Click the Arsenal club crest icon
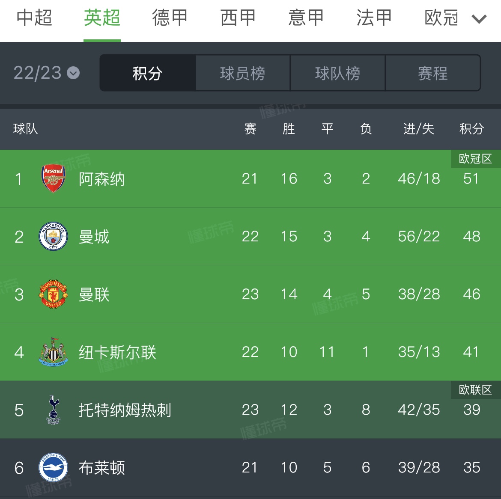Viewport: 501px width, 499px height. pyautogui.click(x=53, y=178)
